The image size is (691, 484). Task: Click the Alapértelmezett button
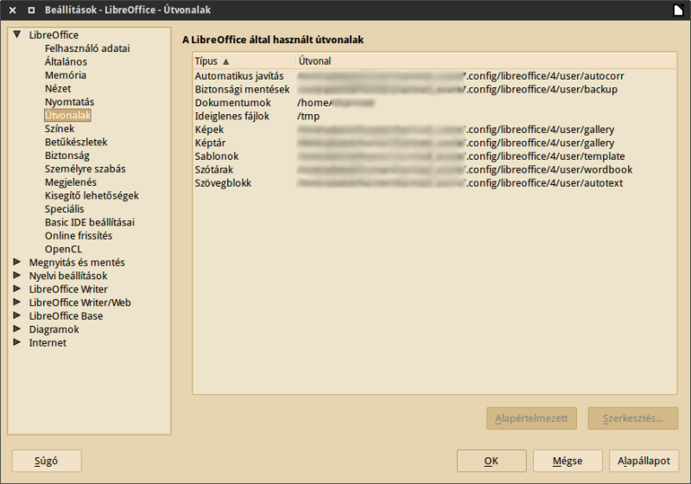point(531,418)
